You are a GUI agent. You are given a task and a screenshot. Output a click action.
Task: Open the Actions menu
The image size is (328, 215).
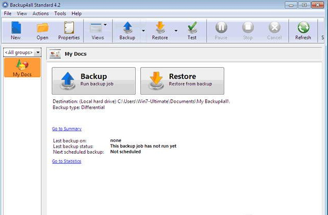tap(41, 13)
